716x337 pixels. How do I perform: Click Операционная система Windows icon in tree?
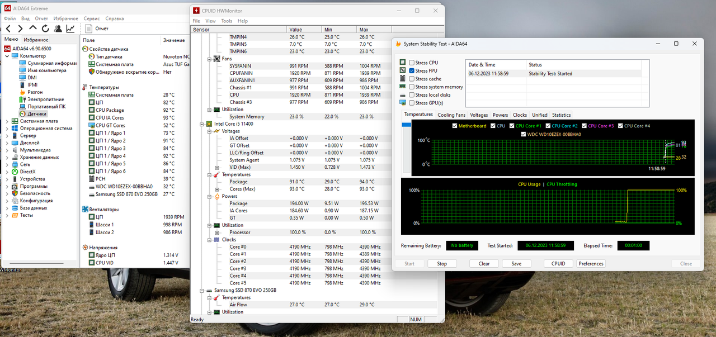15,128
